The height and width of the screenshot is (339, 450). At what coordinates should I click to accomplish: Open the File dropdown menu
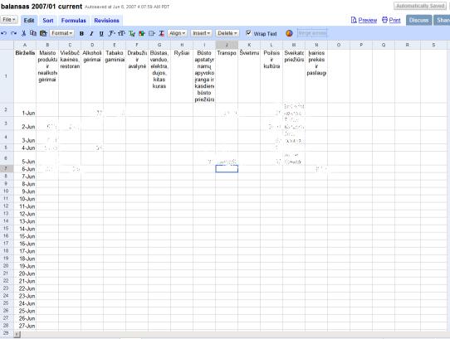tap(9, 20)
